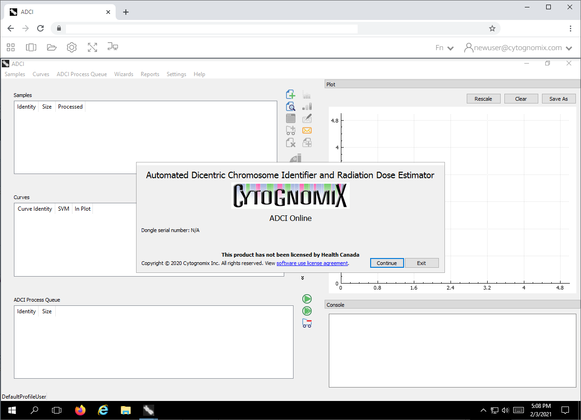This screenshot has height=420, width=581.
Task: Click the edit pencil note icon
Action: click(x=307, y=118)
